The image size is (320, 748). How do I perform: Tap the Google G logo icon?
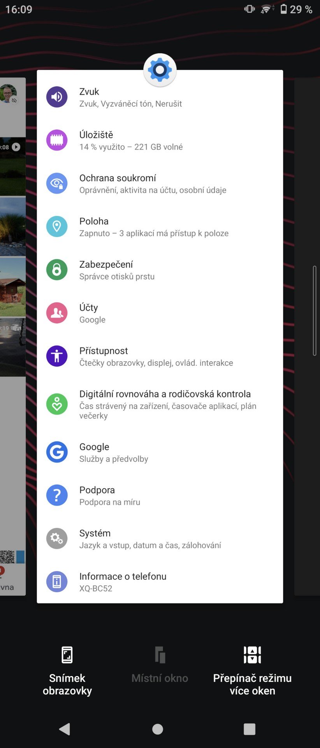(x=57, y=452)
